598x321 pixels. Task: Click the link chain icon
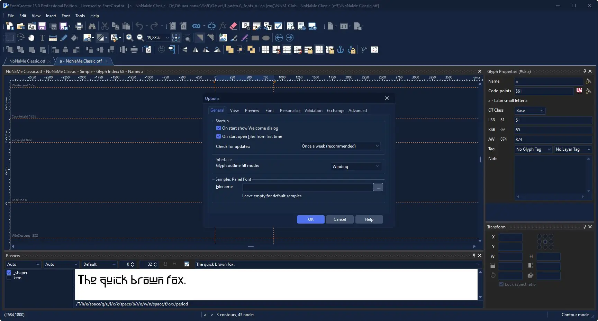point(196,26)
